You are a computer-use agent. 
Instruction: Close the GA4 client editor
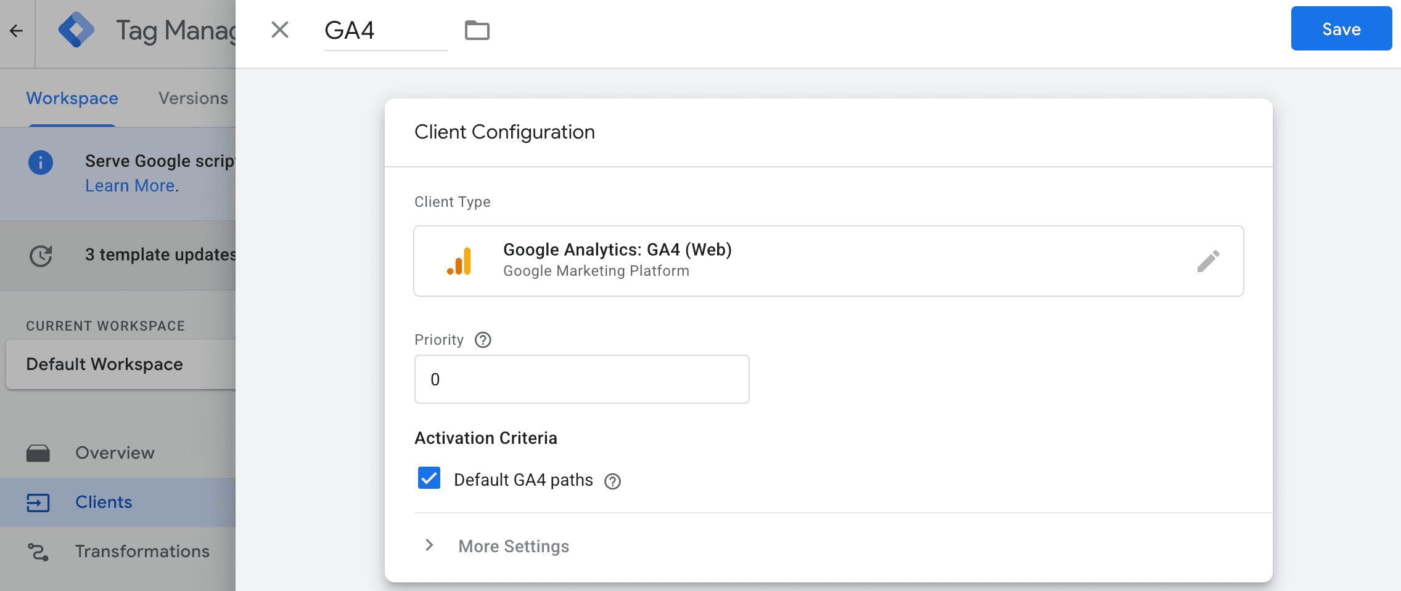(280, 30)
